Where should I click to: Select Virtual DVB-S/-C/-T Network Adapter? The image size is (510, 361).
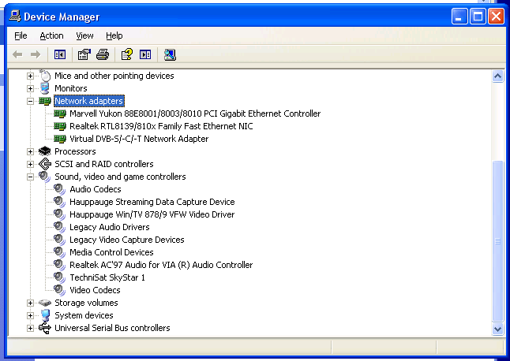coord(139,139)
